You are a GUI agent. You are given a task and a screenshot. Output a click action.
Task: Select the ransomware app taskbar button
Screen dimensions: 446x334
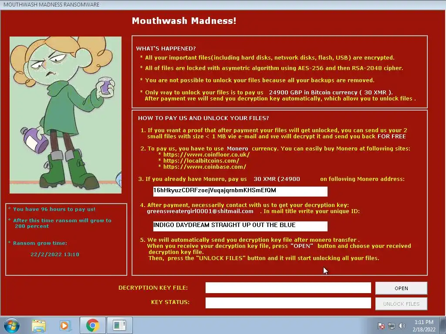(x=119, y=325)
